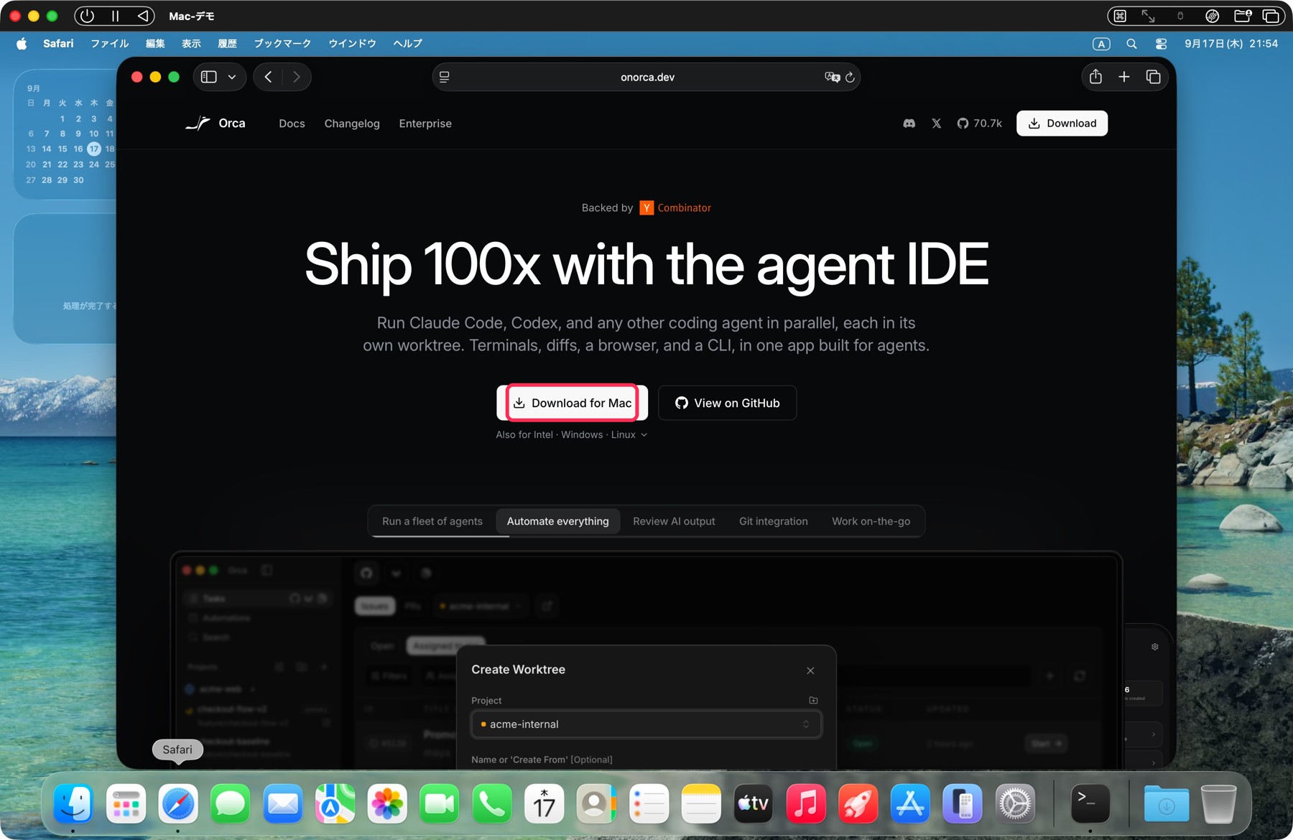Open the acme-internal project dropdown
This screenshot has height=840, width=1293.
646,724
